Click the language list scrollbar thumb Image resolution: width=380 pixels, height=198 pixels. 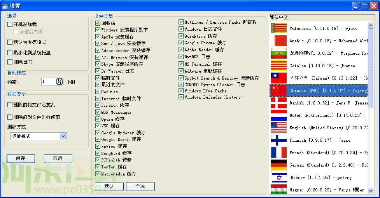[x=371, y=69]
